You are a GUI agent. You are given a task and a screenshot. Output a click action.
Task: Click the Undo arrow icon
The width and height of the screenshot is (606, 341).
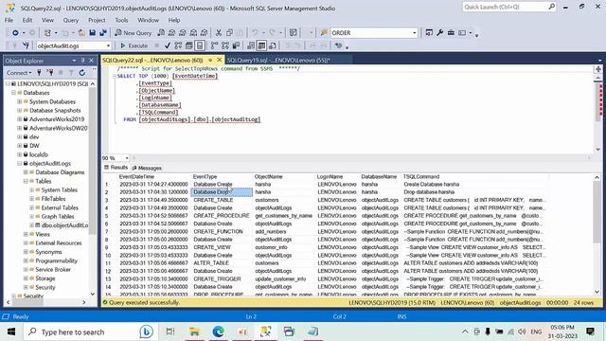[255, 33]
